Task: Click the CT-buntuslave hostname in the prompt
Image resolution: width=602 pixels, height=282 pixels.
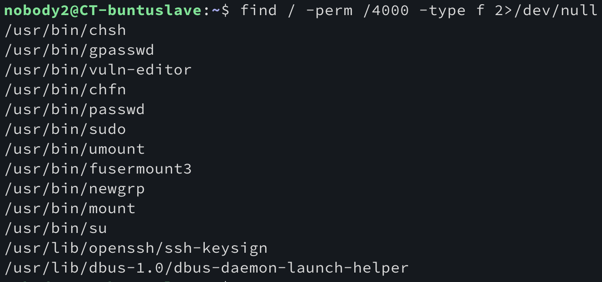Action: tap(141, 10)
